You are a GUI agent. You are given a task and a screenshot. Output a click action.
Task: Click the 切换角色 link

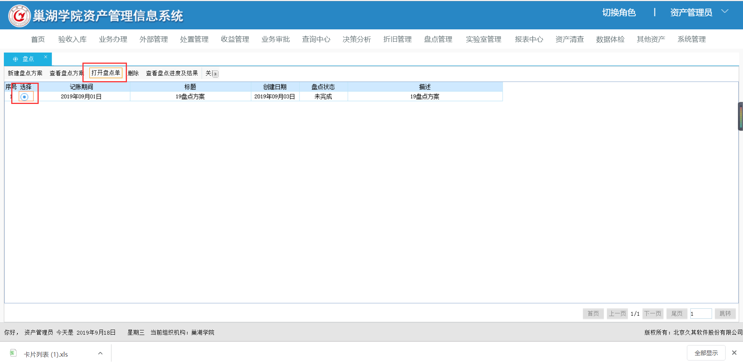(618, 12)
